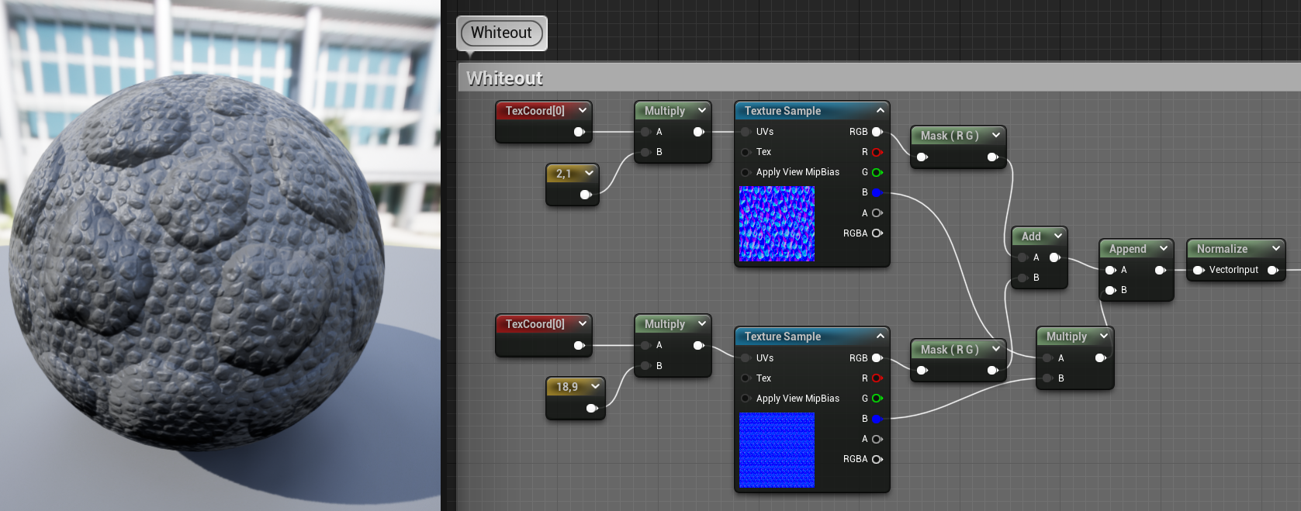Screen dimensions: 1301x511
Task: Click the blue B output pin on the blue-preview Texture Sample
Action: (877, 419)
